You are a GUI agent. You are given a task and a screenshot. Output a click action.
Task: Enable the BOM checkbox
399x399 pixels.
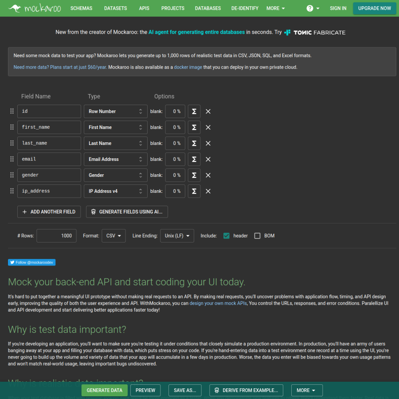257,236
